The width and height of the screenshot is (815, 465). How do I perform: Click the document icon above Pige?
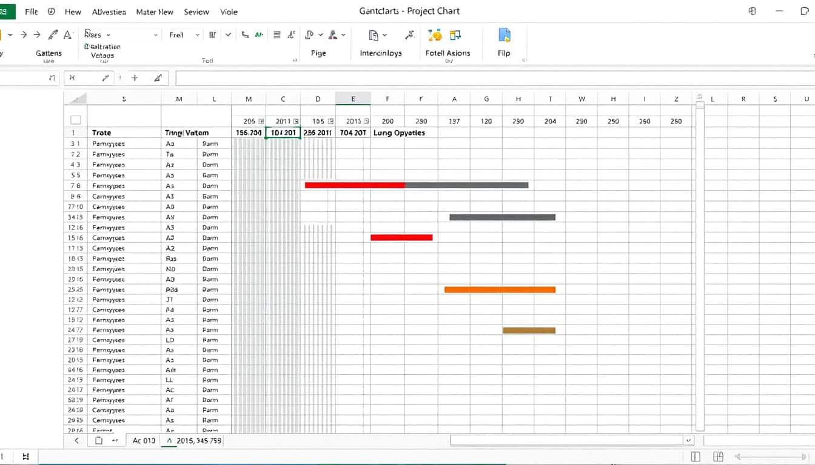click(310, 35)
